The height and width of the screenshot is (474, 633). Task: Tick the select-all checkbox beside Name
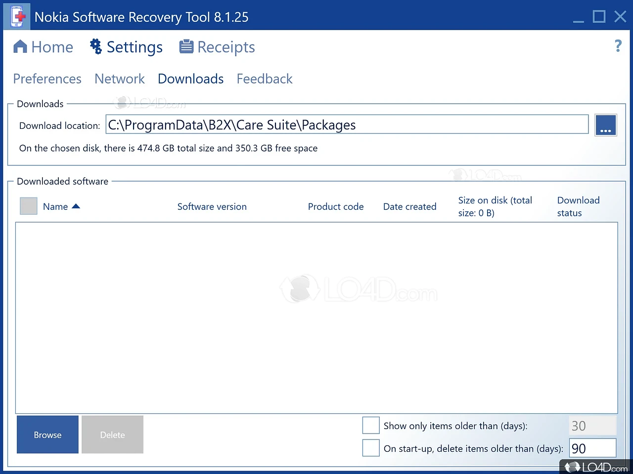pyautogui.click(x=29, y=206)
